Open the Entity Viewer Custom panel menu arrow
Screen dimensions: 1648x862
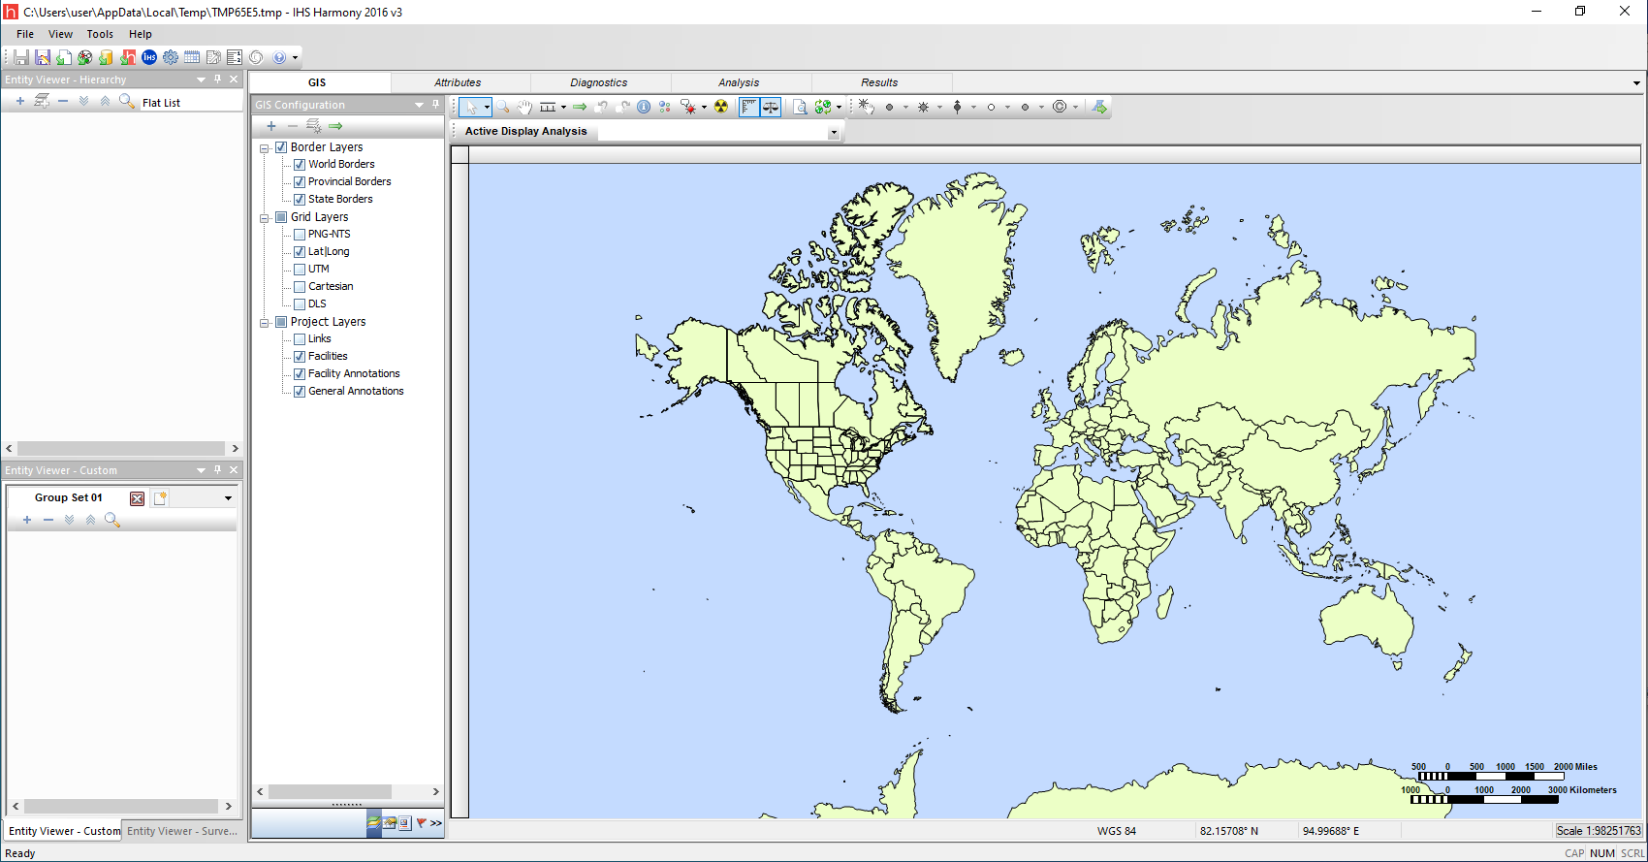[x=201, y=470]
